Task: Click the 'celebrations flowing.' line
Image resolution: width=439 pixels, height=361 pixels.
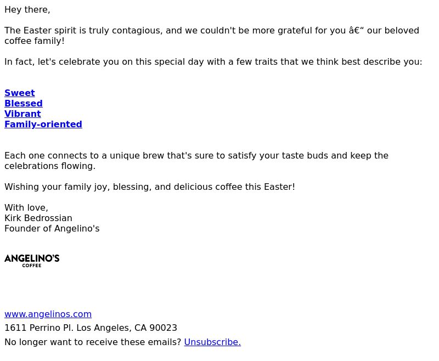Action: 50,166
